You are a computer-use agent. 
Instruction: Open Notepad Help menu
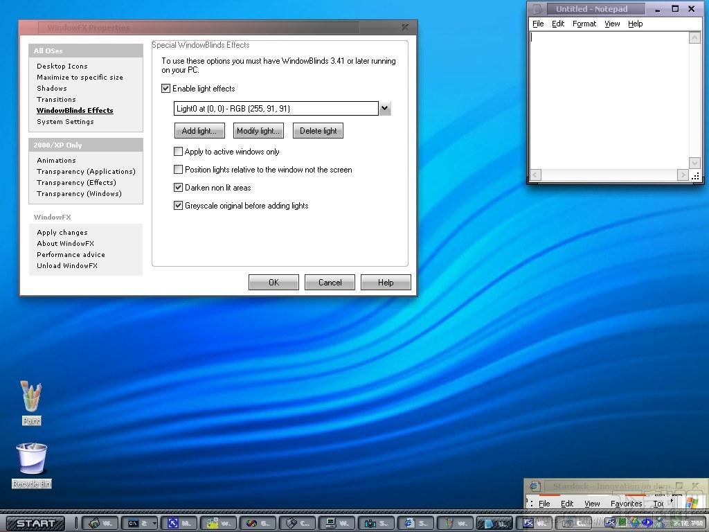pos(636,24)
